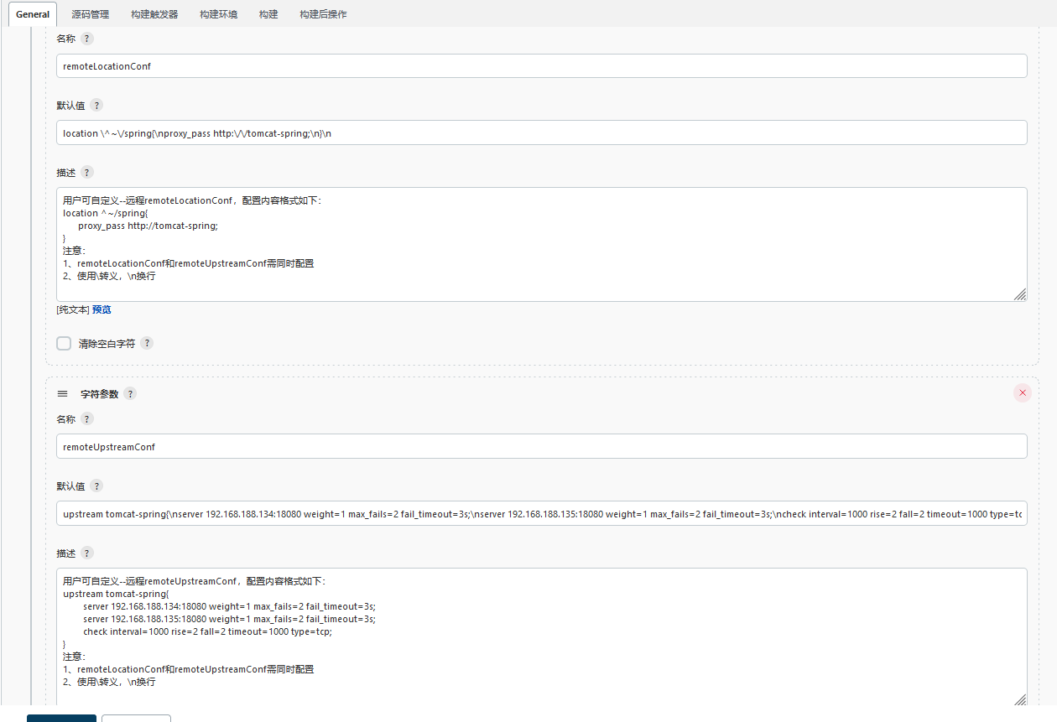Open the 构建触发器 tab
The width and height of the screenshot is (1057, 722).
(x=154, y=14)
